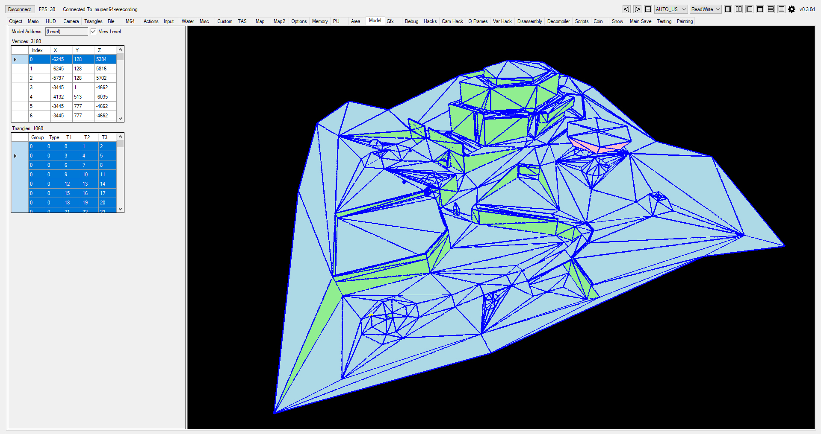Switch to the Mario tab
Screen dimensions: 821x434
pos(33,21)
